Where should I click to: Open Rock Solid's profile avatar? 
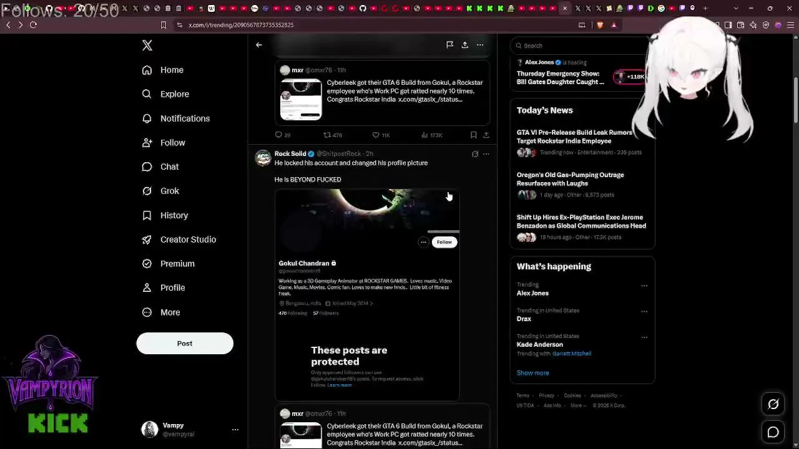[263, 157]
